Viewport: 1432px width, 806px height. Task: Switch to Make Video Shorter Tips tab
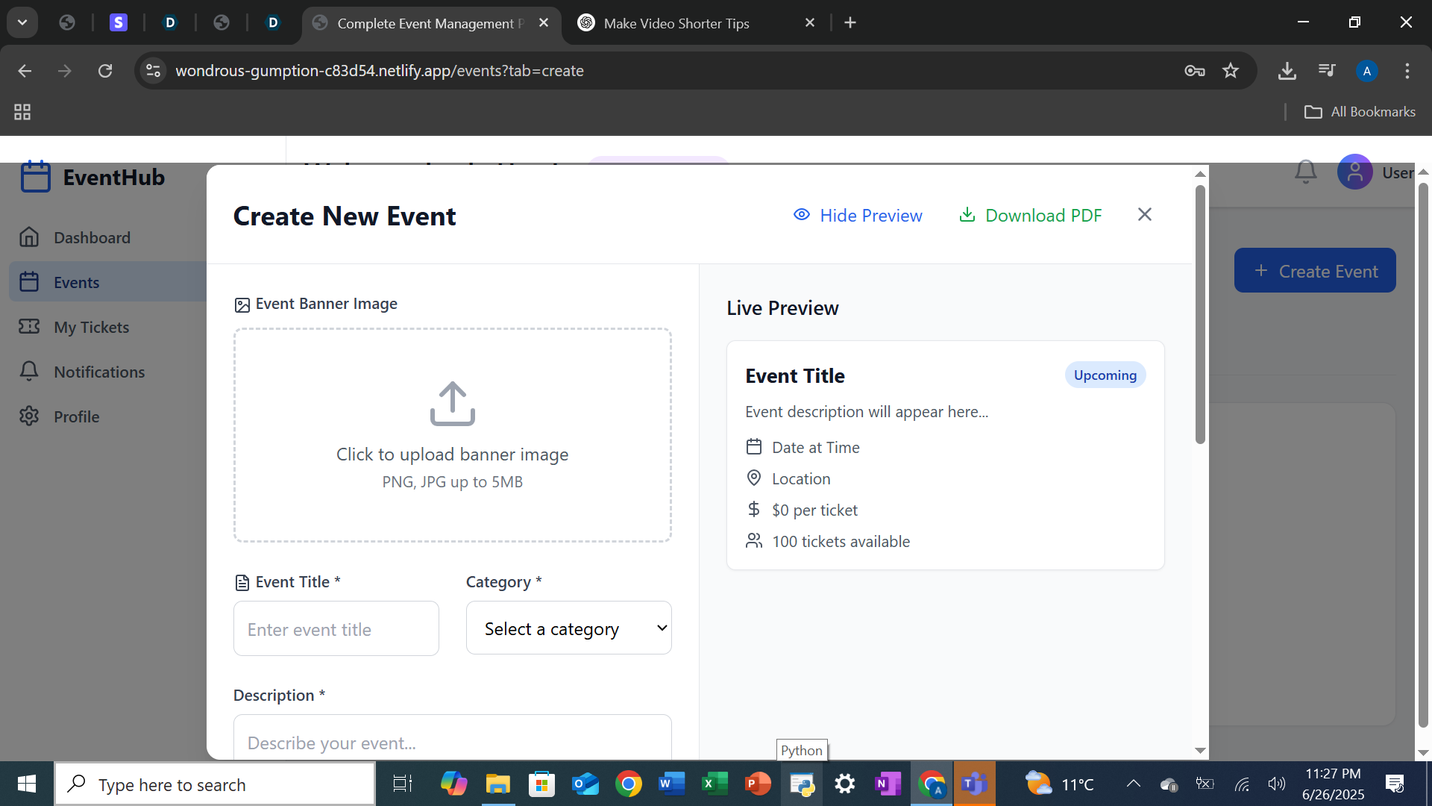pos(676,23)
